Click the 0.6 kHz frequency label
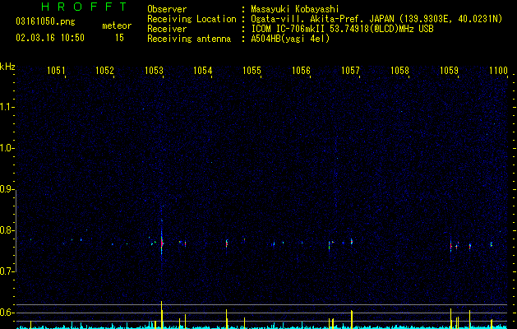This screenshot has width=517, height=329. pyautogui.click(x=7, y=313)
